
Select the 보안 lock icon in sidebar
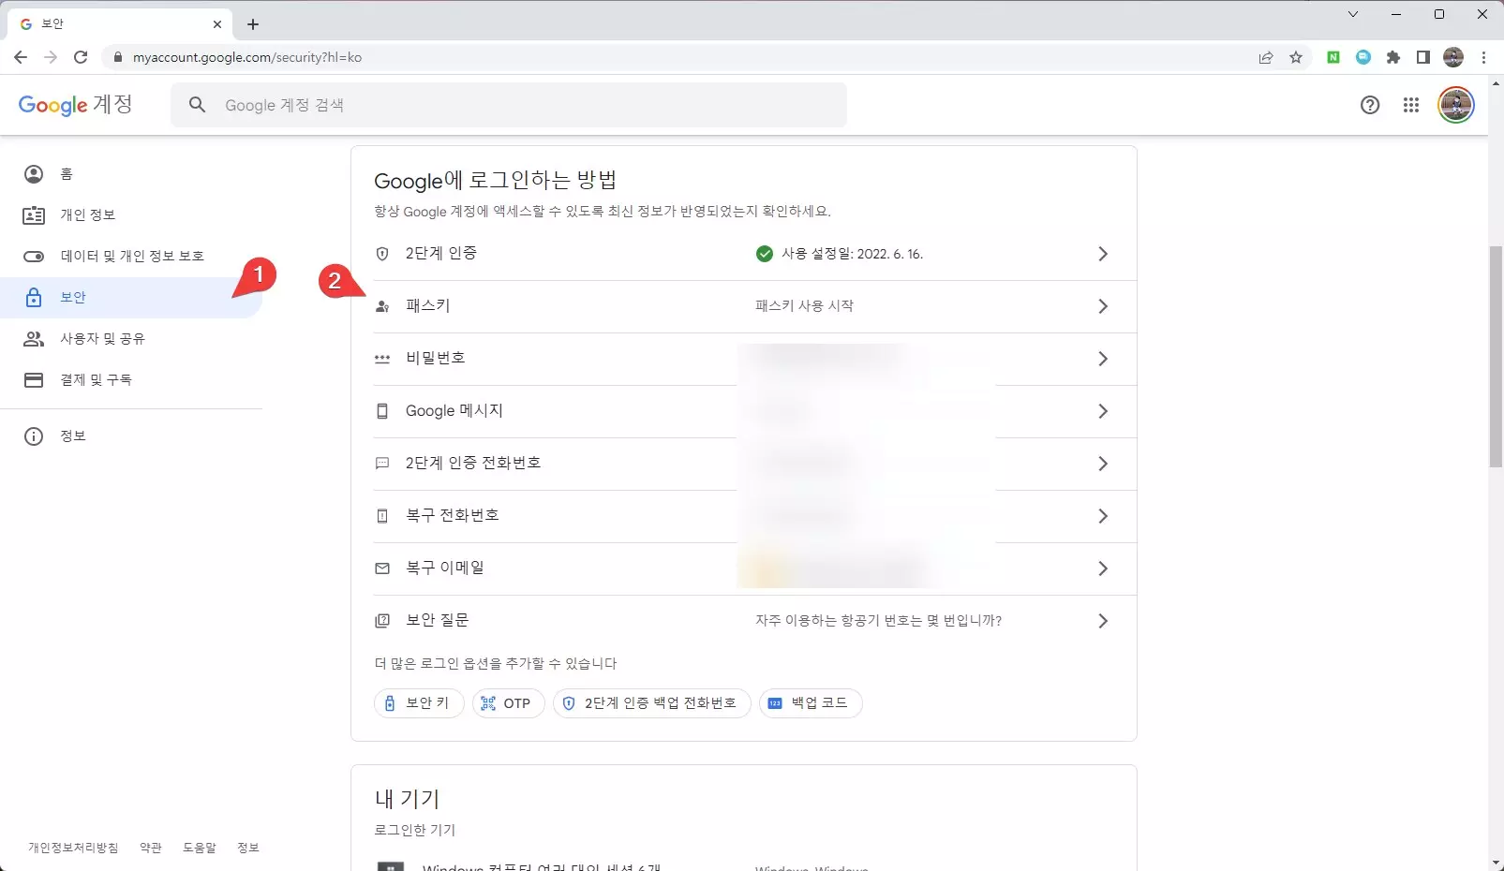pos(34,297)
